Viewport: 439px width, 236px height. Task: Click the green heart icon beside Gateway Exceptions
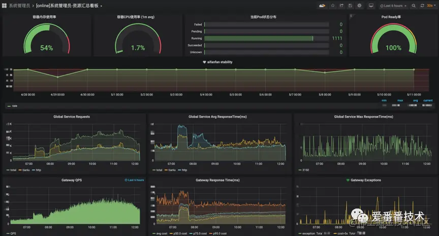(x=348, y=180)
